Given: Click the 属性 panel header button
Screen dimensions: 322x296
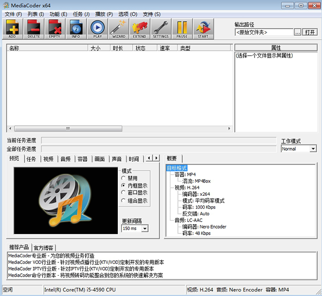Looking at the screenshot, I should (x=276, y=48).
